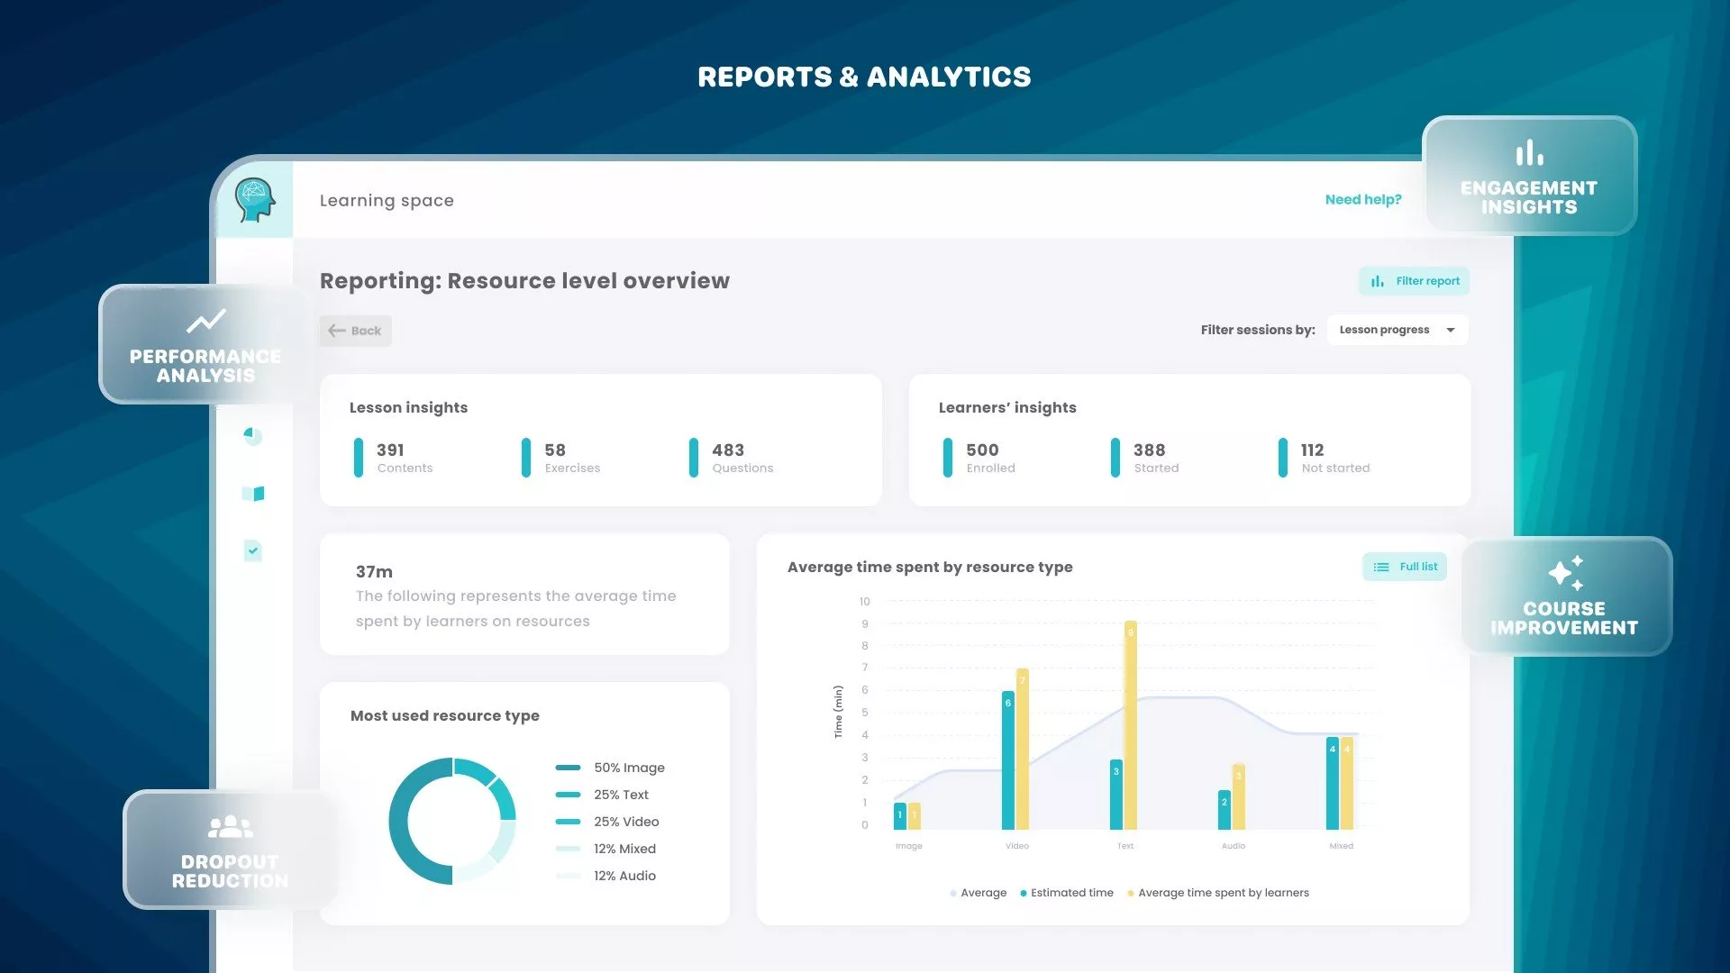Click the brain logo icon

coord(255,200)
